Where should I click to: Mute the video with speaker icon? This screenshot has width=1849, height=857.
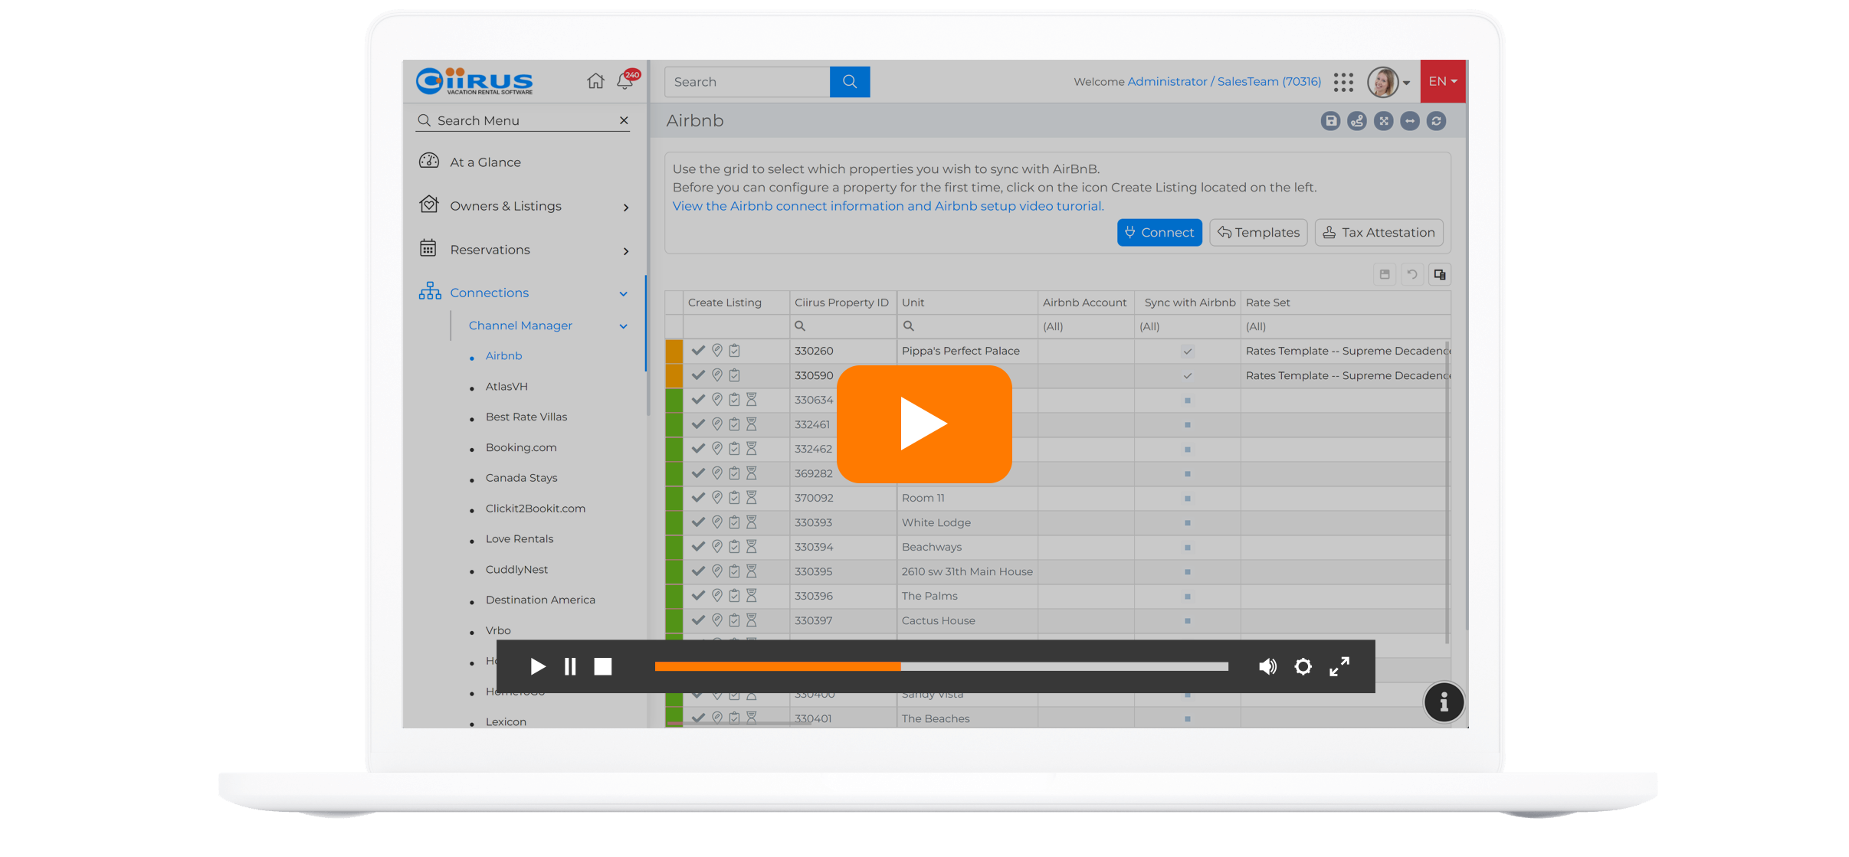pyautogui.click(x=1268, y=666)
